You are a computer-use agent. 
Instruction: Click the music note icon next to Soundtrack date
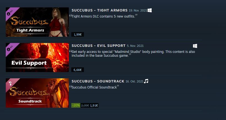point(146,81)
